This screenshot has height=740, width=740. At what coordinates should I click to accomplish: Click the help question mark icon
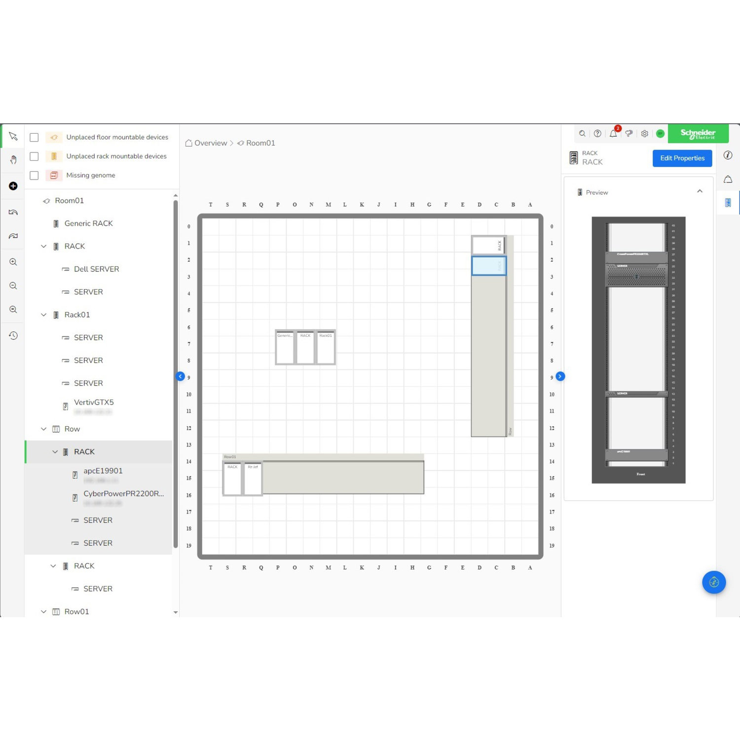click(597, 134)
